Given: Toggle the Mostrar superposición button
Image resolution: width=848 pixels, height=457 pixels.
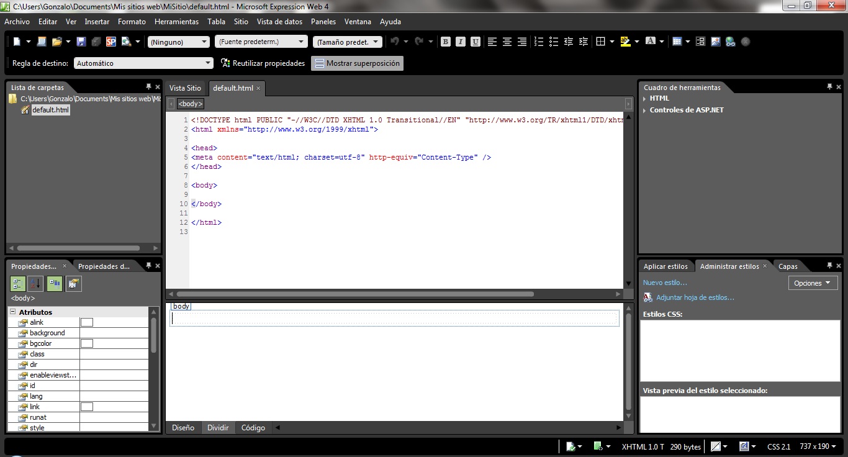Looking at the screenshot, I should pos(357,63).
